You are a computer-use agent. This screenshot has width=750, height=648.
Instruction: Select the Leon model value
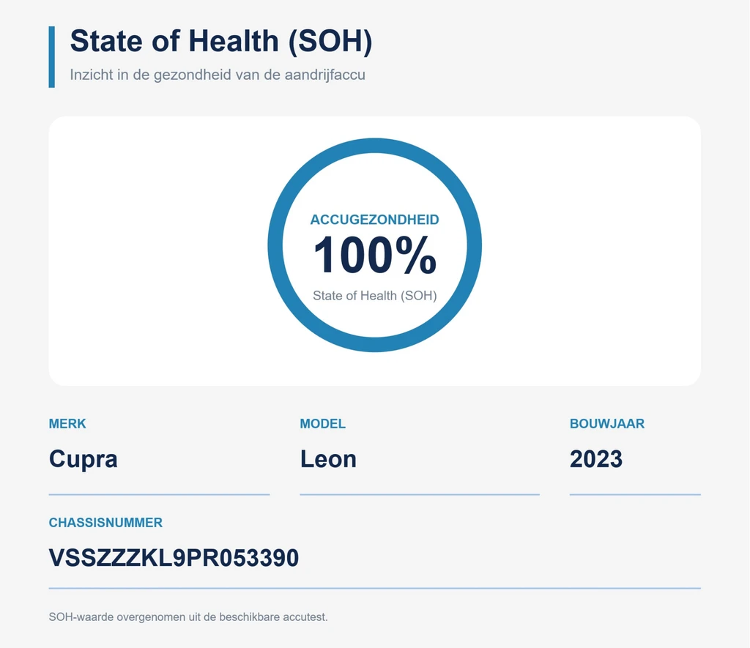[328, 459]
